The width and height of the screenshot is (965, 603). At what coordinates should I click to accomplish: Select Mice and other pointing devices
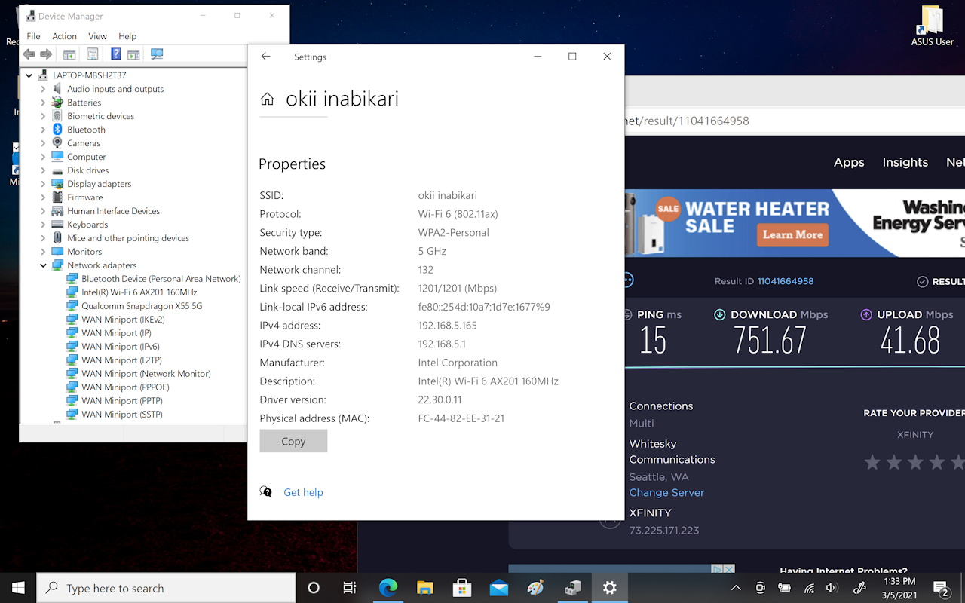point(128,238)
